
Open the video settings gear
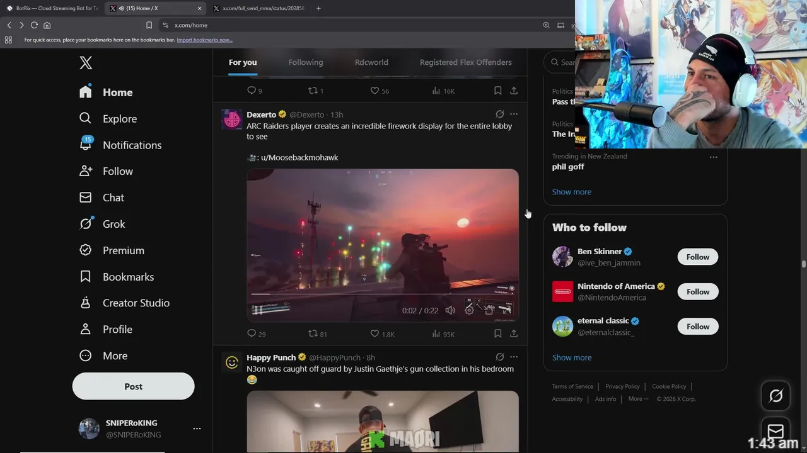tap(469, 310)
